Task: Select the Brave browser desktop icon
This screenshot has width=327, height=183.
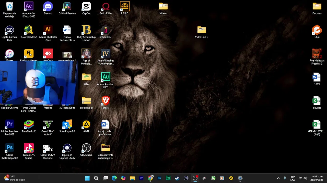Action: coord(106,103)
